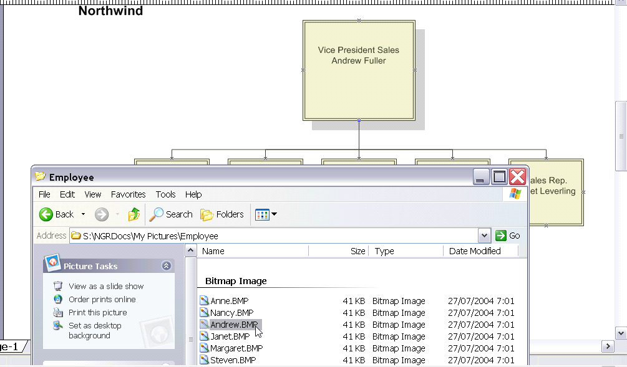This screenshot has width=627, height=367.
Task: Sort by Size column header
Action: tap(338, 251)
